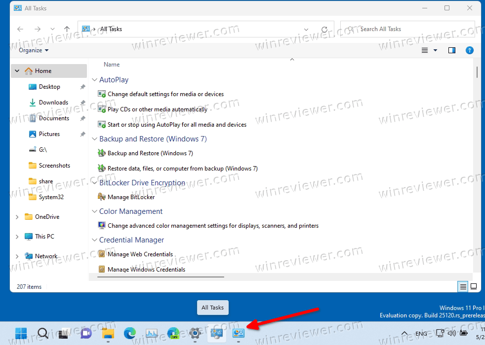Expand the This PC tree node
The width and height of the screenshot is (485, 345).
pyautogui.click(x=17, y=237)
